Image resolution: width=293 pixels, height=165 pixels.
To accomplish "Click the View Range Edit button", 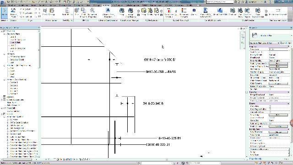I will [278, 115].
